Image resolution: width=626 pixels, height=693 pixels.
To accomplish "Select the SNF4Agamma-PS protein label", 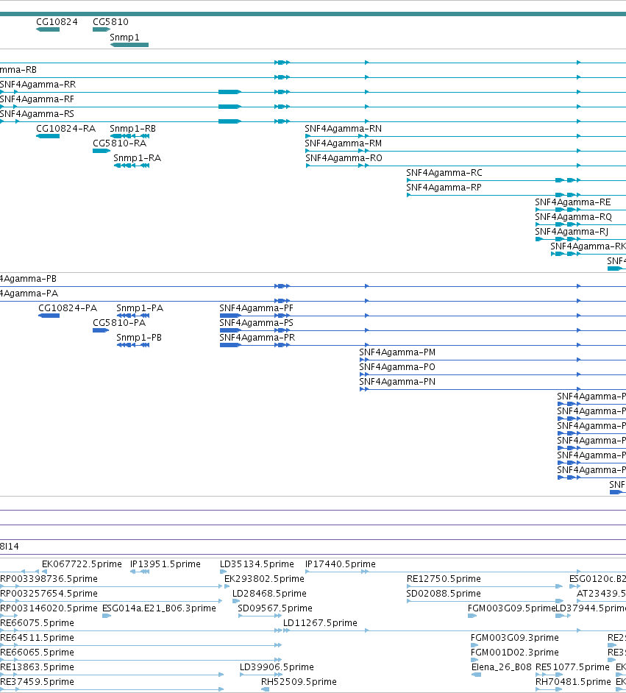I will [x=256, y=323].
